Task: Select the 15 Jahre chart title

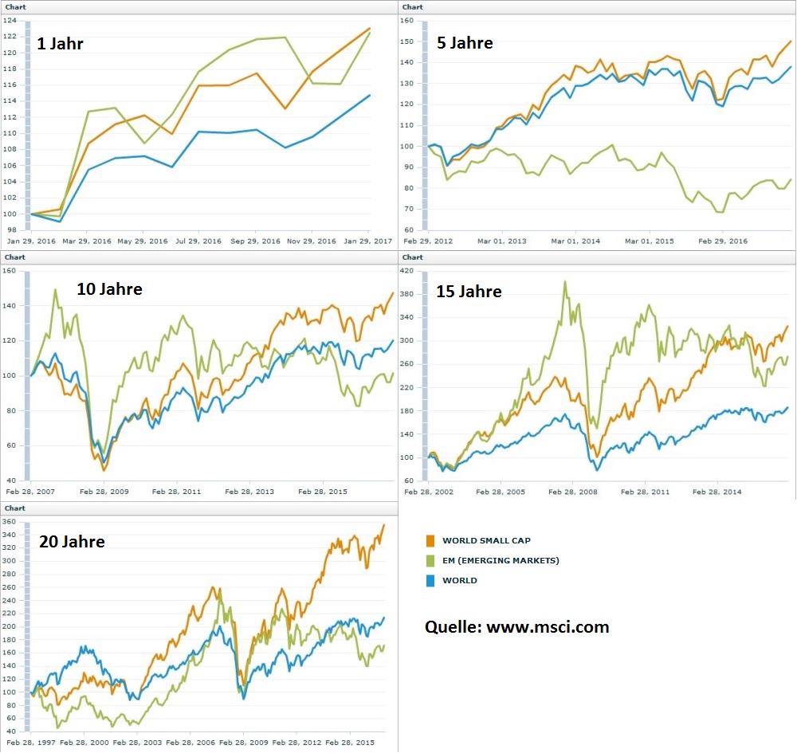Action: tap(469, 292)
